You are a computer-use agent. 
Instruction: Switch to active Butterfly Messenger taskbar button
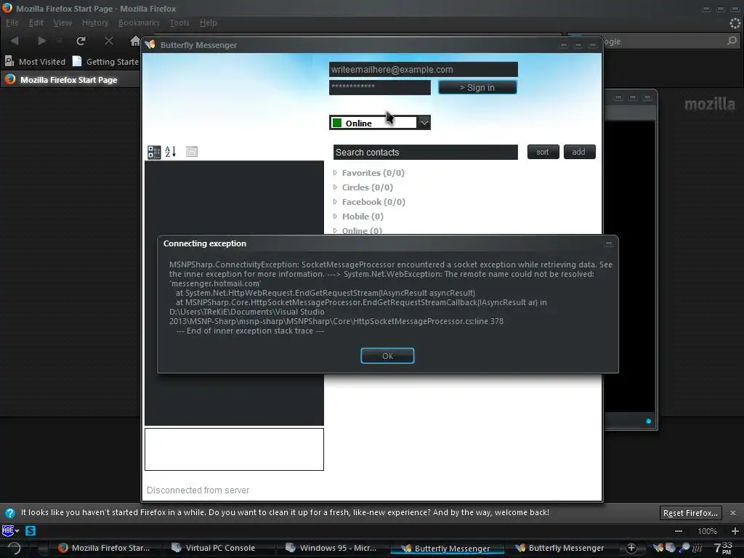pyautogui.click(x=447, y=548)
